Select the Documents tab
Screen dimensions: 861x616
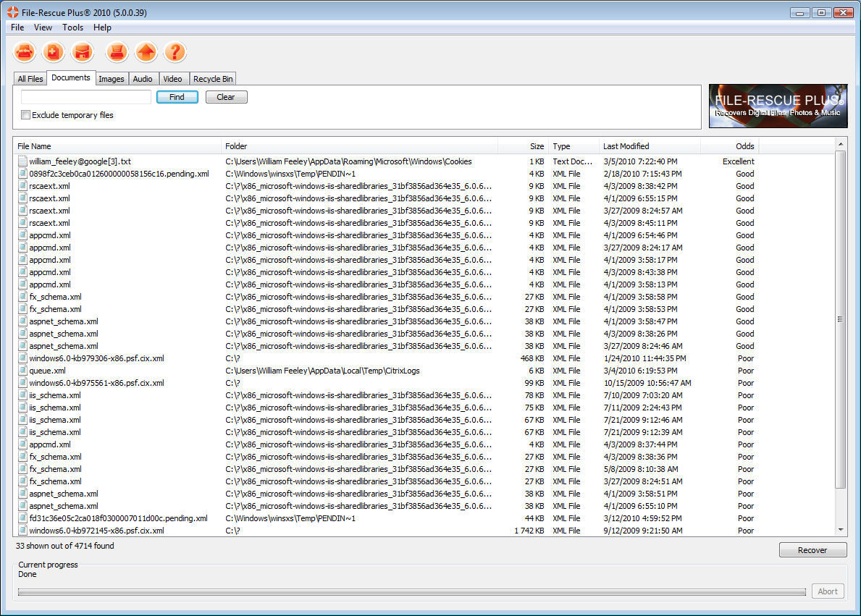coord(71,78)
